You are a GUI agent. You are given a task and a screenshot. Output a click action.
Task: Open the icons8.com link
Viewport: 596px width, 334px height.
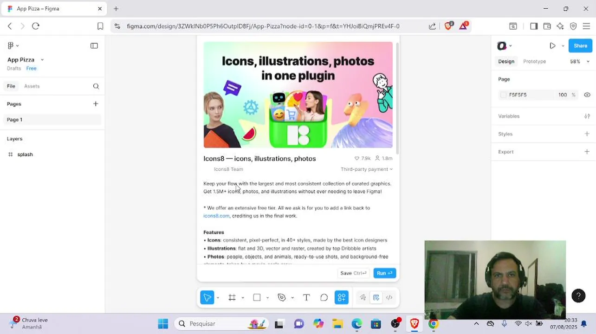pos(216,216)
